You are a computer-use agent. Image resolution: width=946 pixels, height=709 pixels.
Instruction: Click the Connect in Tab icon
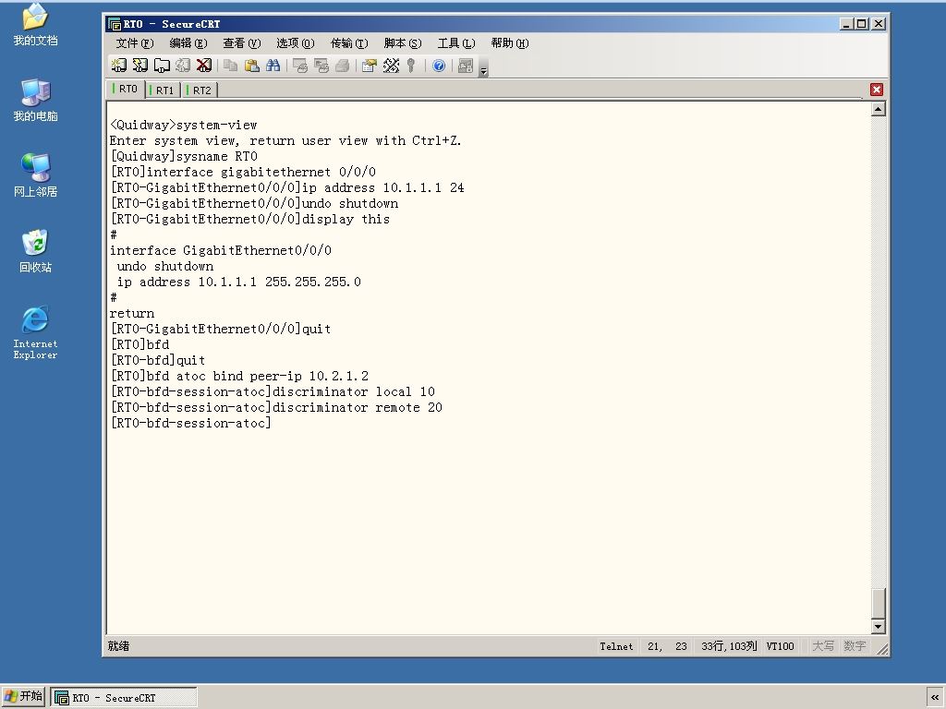click(x=162, y=66)
